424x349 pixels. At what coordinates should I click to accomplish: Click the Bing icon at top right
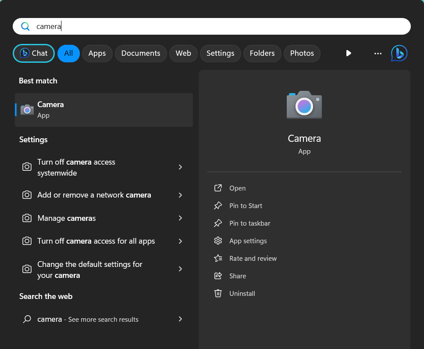(x=399, y=53)
